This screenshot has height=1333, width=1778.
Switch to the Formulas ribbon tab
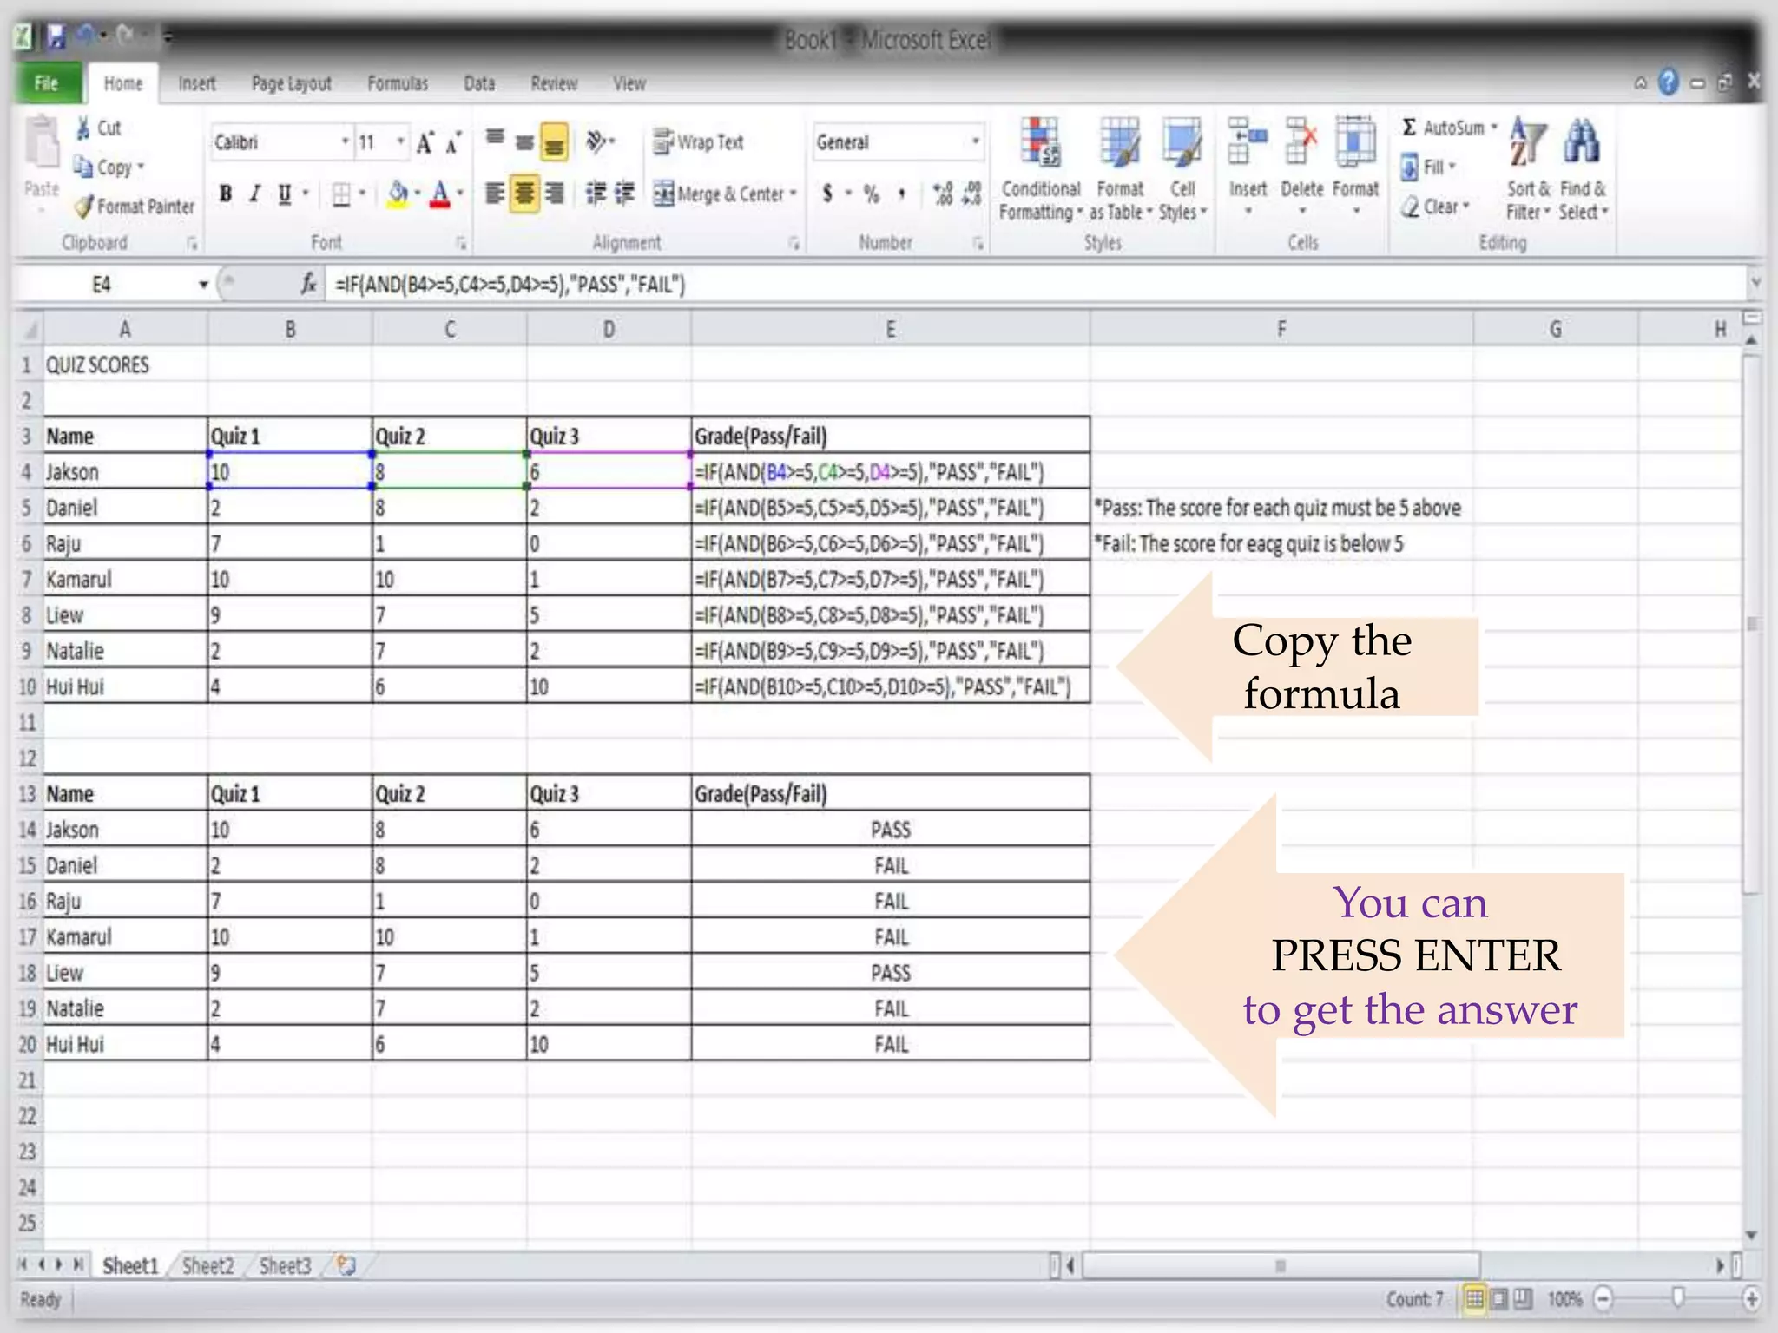[x=398, y=83]
